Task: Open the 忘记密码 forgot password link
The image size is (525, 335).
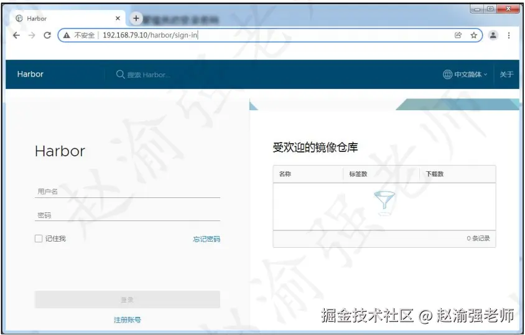Action: [x=207, y=239]
